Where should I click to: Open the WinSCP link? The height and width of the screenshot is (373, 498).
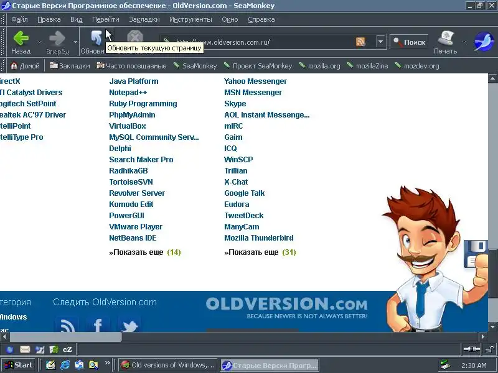pos(238,160)
